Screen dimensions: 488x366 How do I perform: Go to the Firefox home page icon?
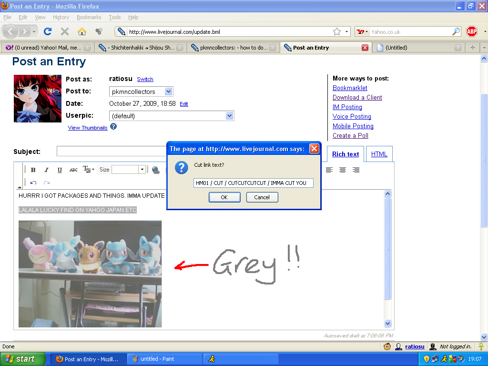(82, 31)
